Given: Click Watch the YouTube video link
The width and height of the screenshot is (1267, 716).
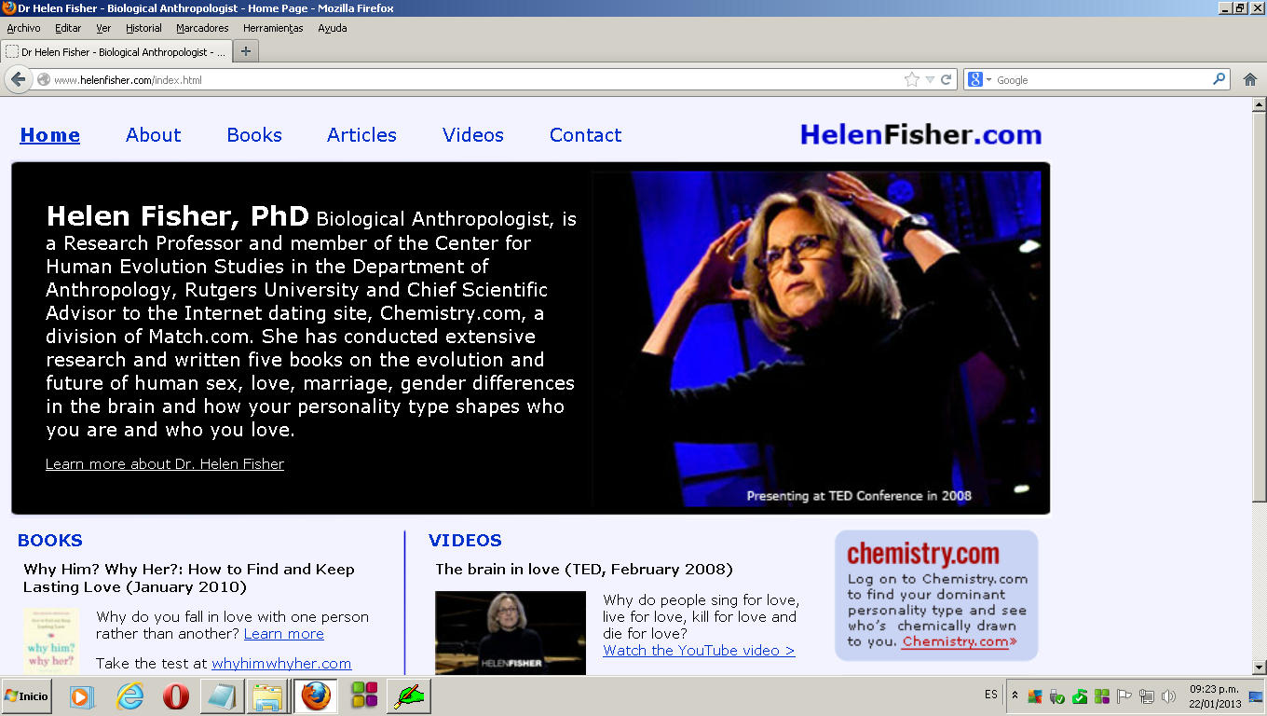Looking at the screenshot, I should [699, 651].
